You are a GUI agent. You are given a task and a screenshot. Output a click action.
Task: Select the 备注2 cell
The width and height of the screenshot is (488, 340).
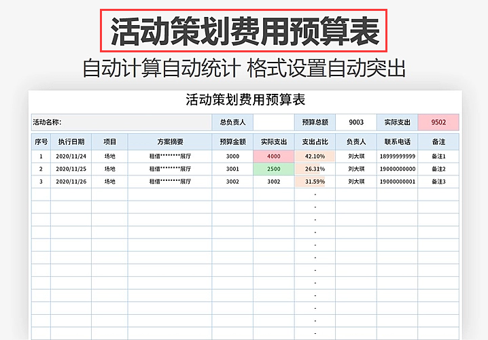coord(438,169)
